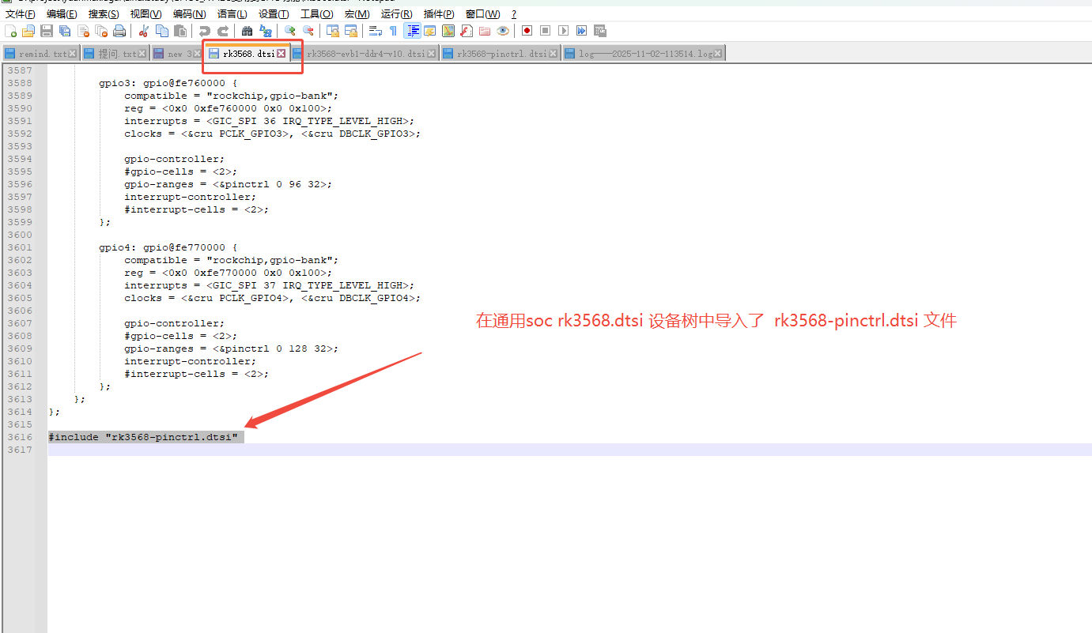Open the 窗口(W) menu
The width and height of the screenshot is (1092, 633).
pyautogui.click(x=482, y=14)
